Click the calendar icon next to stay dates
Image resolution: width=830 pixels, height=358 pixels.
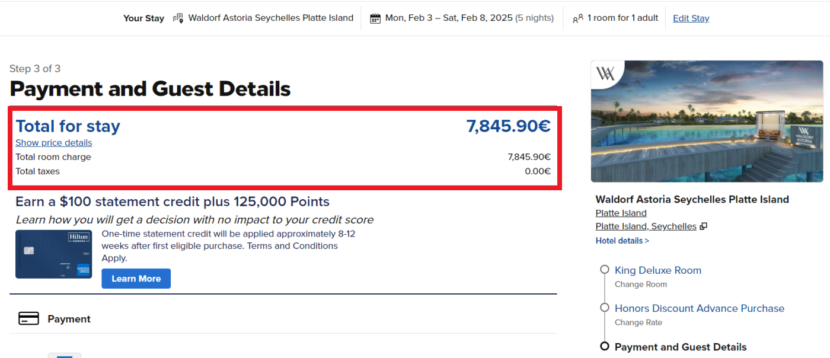coord(375,18)
